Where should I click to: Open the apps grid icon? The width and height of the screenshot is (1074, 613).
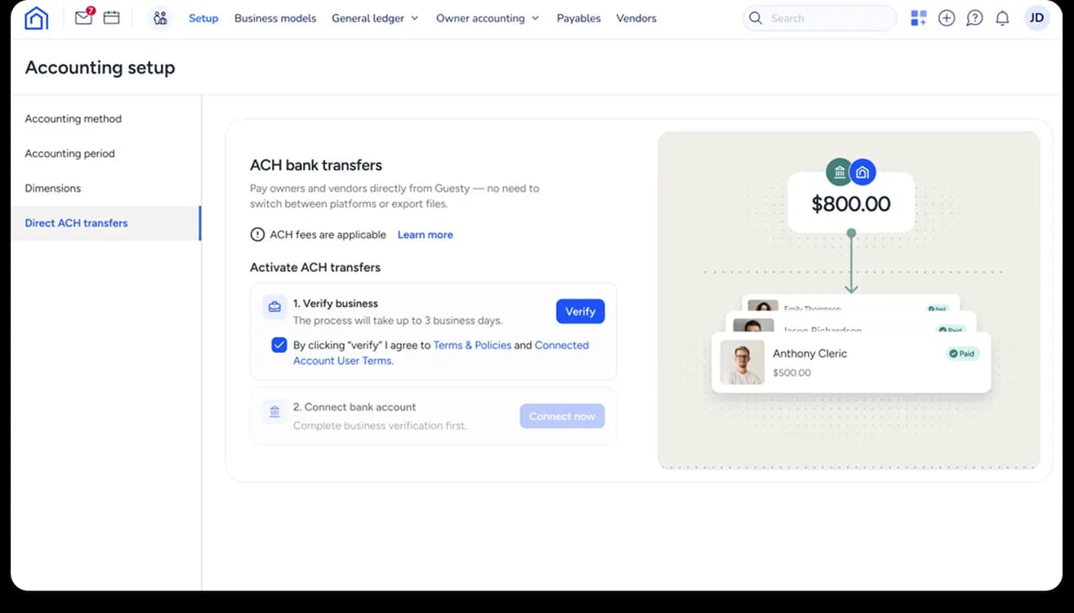tap(919, 18)
